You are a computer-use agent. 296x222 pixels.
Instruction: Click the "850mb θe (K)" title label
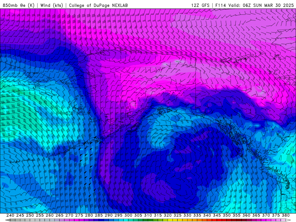click(18, 5)
